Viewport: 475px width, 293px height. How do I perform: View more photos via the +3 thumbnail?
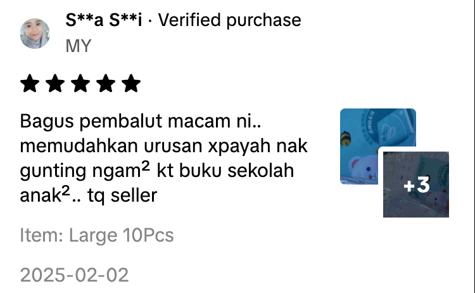[416, 185]
